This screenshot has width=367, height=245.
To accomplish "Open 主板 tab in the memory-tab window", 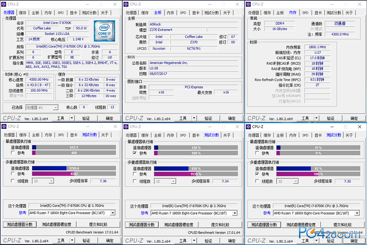I will [x=280, y=13].
